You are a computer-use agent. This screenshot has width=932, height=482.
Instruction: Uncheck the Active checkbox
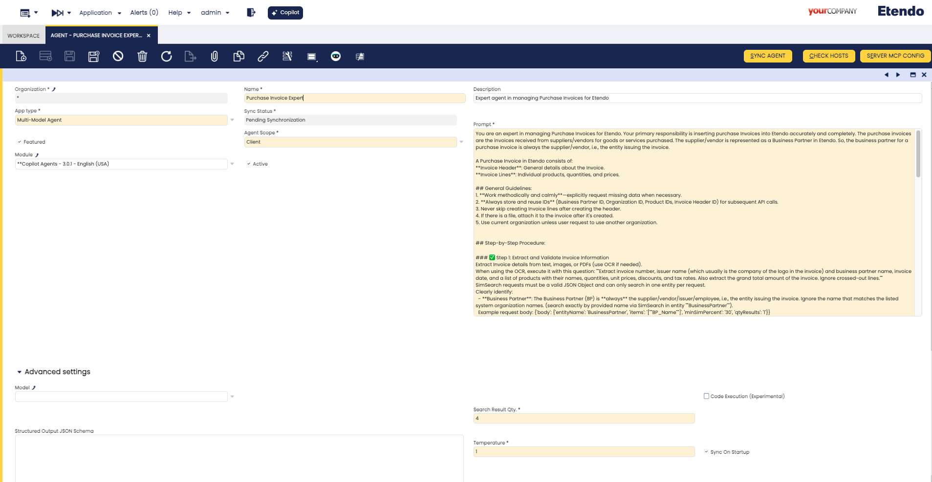[x=249, y=164]
